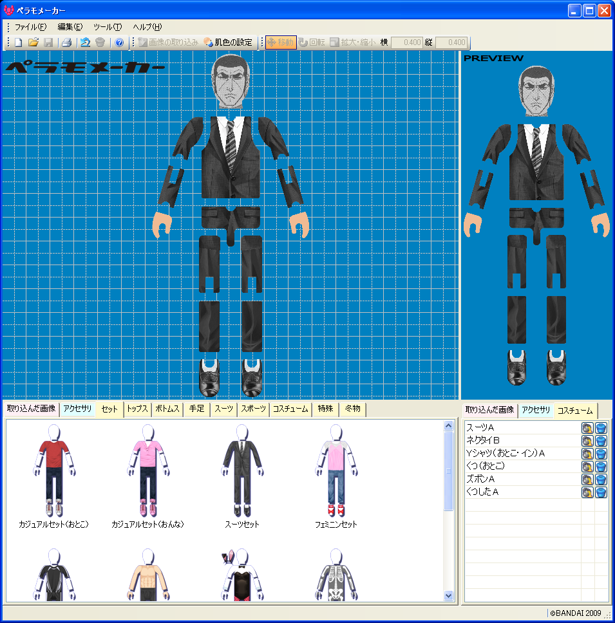This screenshot has height=623, width=615.
Task: Click the Undo arrow icon
Action: (x=84, y=42)
